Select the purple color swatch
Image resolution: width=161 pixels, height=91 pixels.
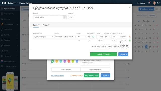click(x=65, y=61)
